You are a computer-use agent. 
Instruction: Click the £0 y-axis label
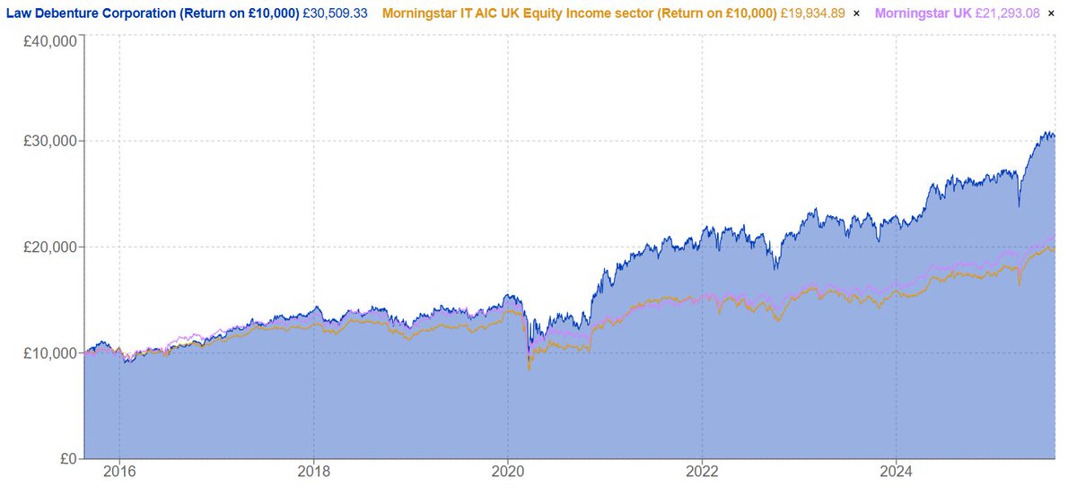pos(66,458)
